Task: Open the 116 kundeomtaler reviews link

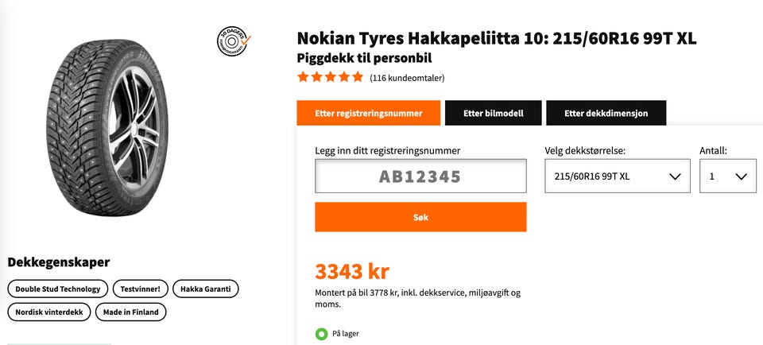Action: coord(407,78)
